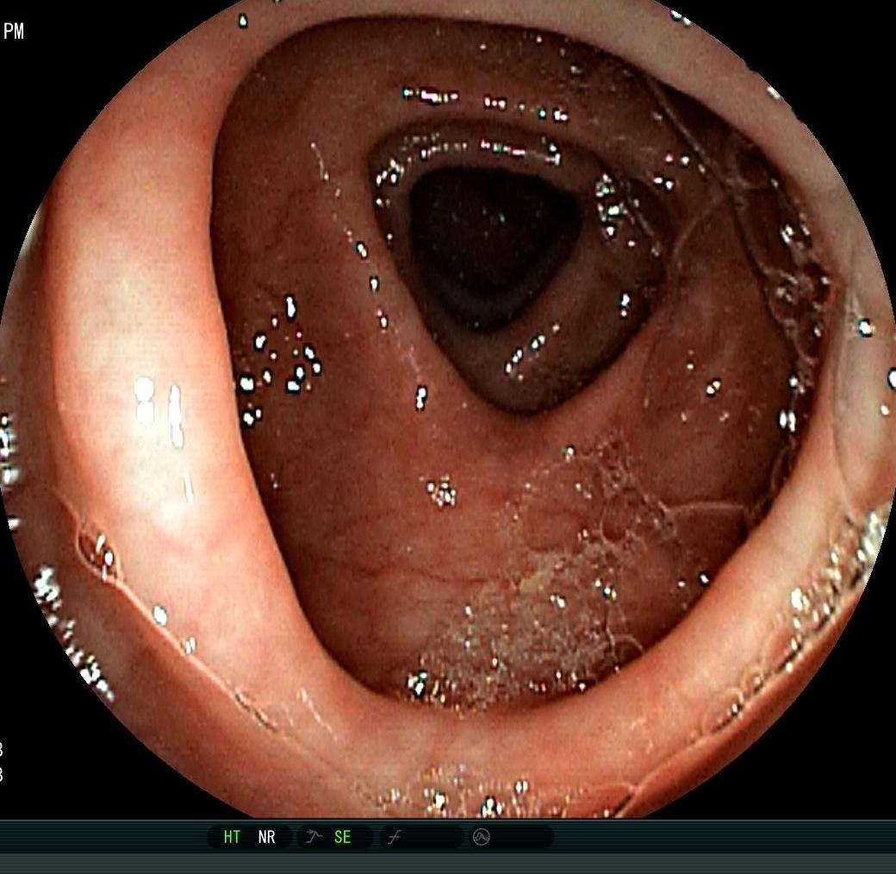The width and height of the screenshot is (896, 874).
Task: Click the white NR indicator
Action: point(266,837)
